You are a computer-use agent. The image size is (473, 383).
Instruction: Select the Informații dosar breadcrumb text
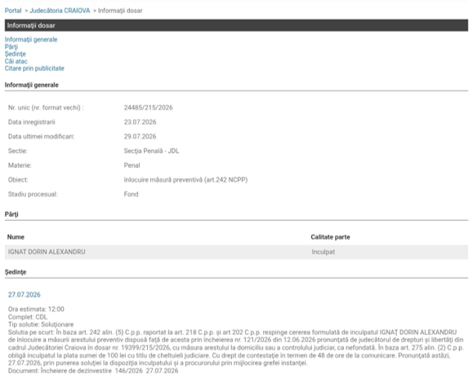(120, 11)
